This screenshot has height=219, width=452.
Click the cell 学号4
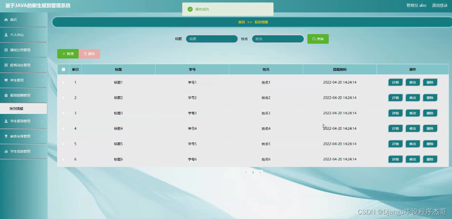coord(192,129)
